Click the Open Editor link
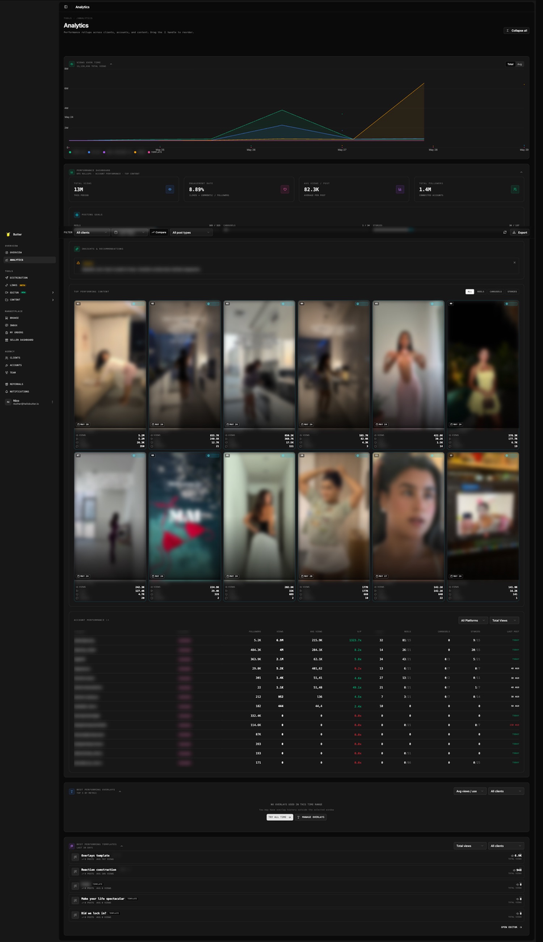Viewport: 543px width, 942px height. 511,927
